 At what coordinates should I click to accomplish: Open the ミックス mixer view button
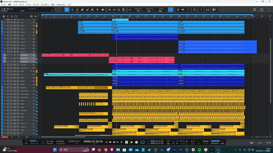[x=260, y=143]
